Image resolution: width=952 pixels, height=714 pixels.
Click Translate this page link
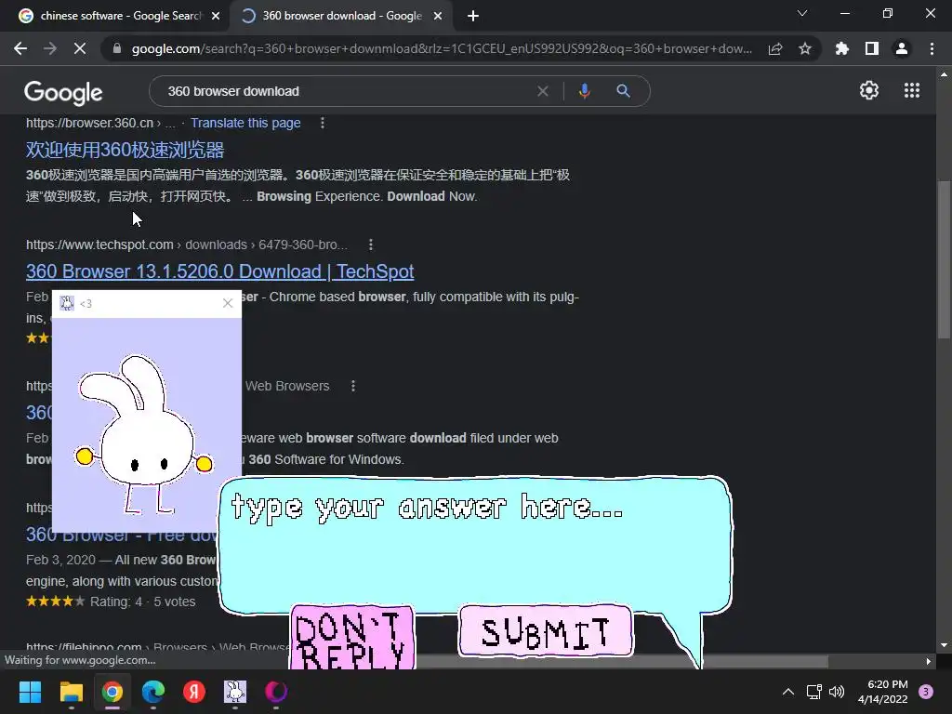(x=245, y=123)
